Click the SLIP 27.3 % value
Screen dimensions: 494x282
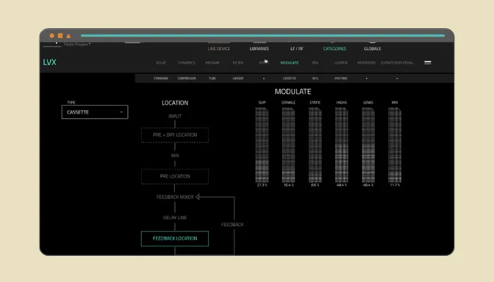coord(262,185)
